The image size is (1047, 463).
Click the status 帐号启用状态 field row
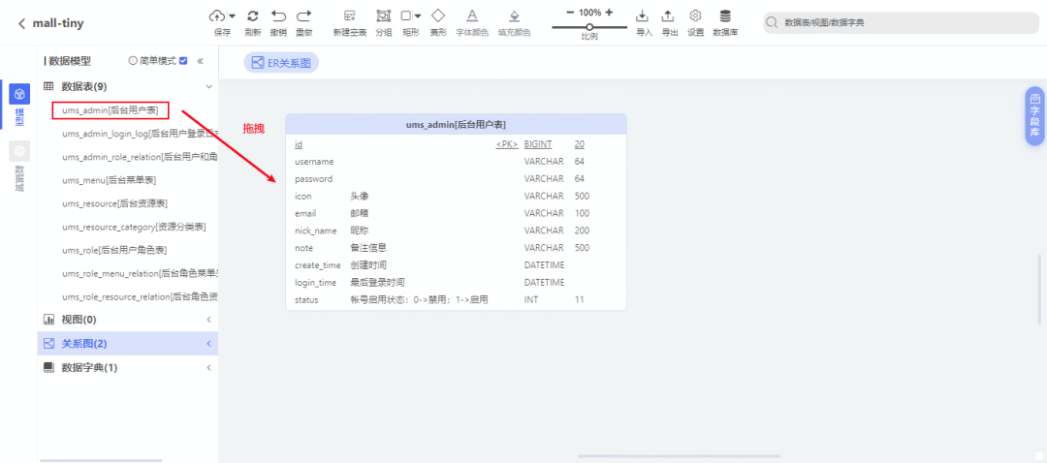(x=456, y=300)
